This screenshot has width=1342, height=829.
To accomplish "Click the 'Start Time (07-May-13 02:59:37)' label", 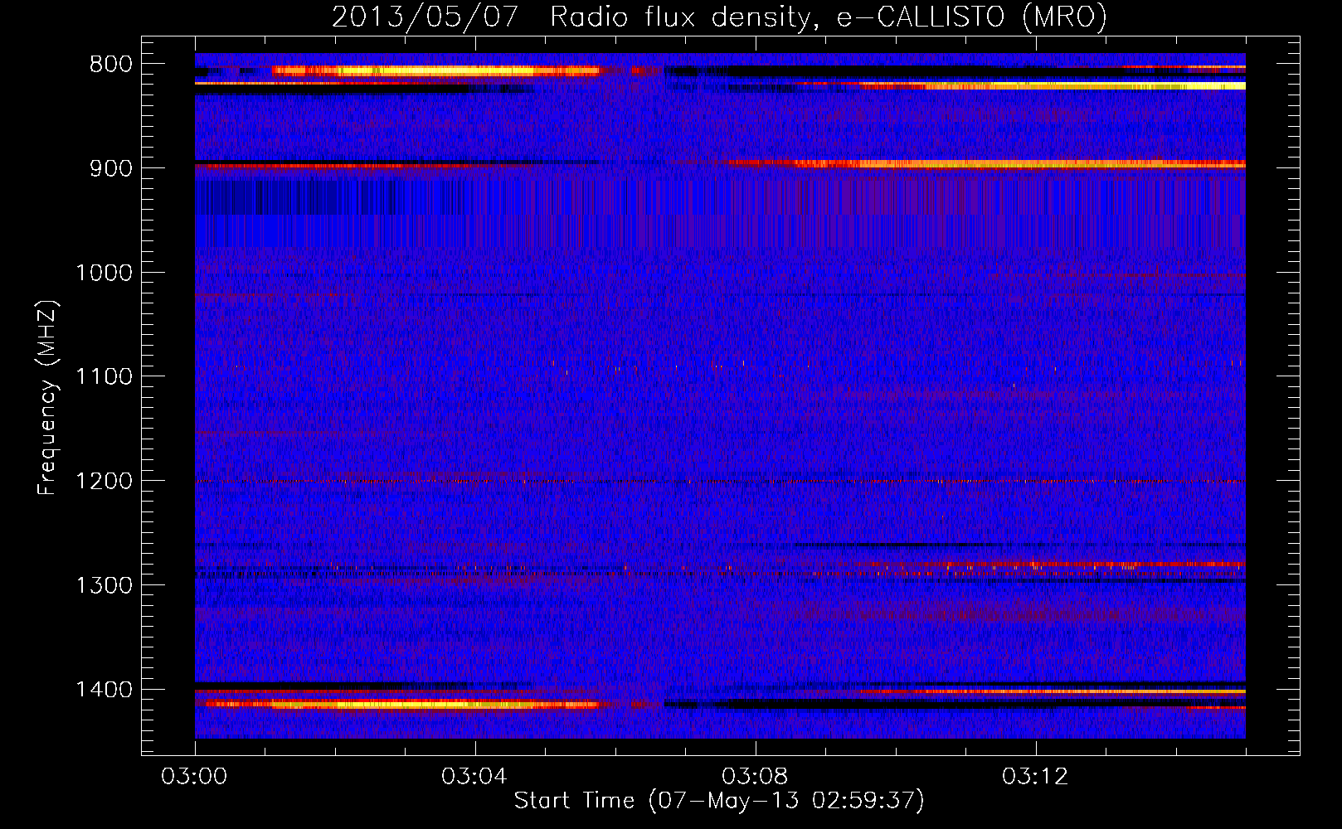I will click(x=719, y=801).
